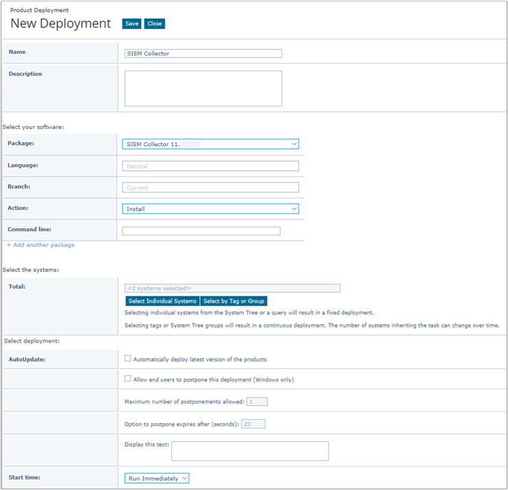
Task: Click the Select deployment label
Action: [x=32, y=341]
